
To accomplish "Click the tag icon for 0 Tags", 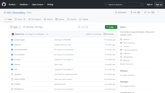I will [36, 27].
